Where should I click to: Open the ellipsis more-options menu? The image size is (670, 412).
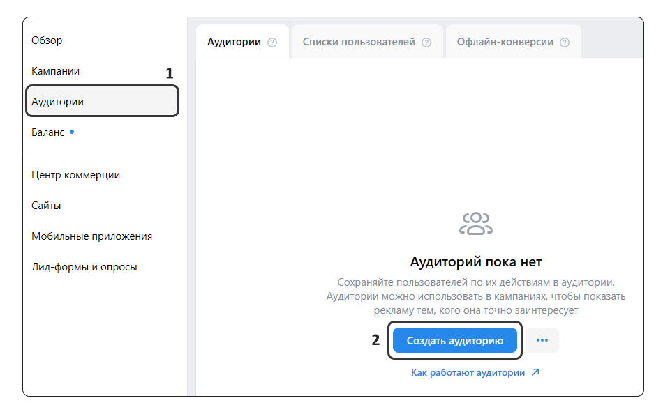(x=542, y=340)
